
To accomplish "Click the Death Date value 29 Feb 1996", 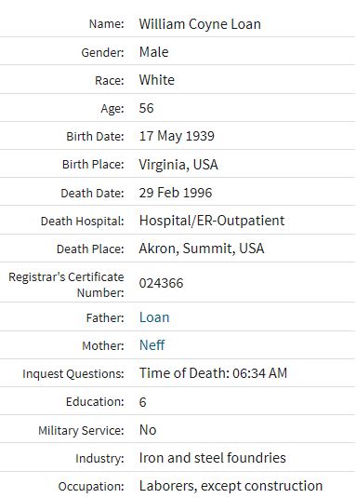I will pos(176,193).
